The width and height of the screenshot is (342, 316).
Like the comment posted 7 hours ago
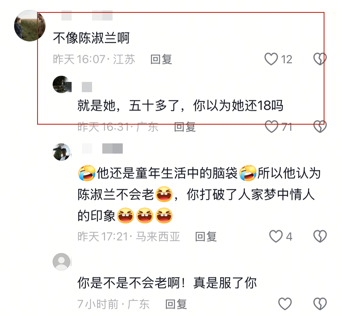(285, 304)
